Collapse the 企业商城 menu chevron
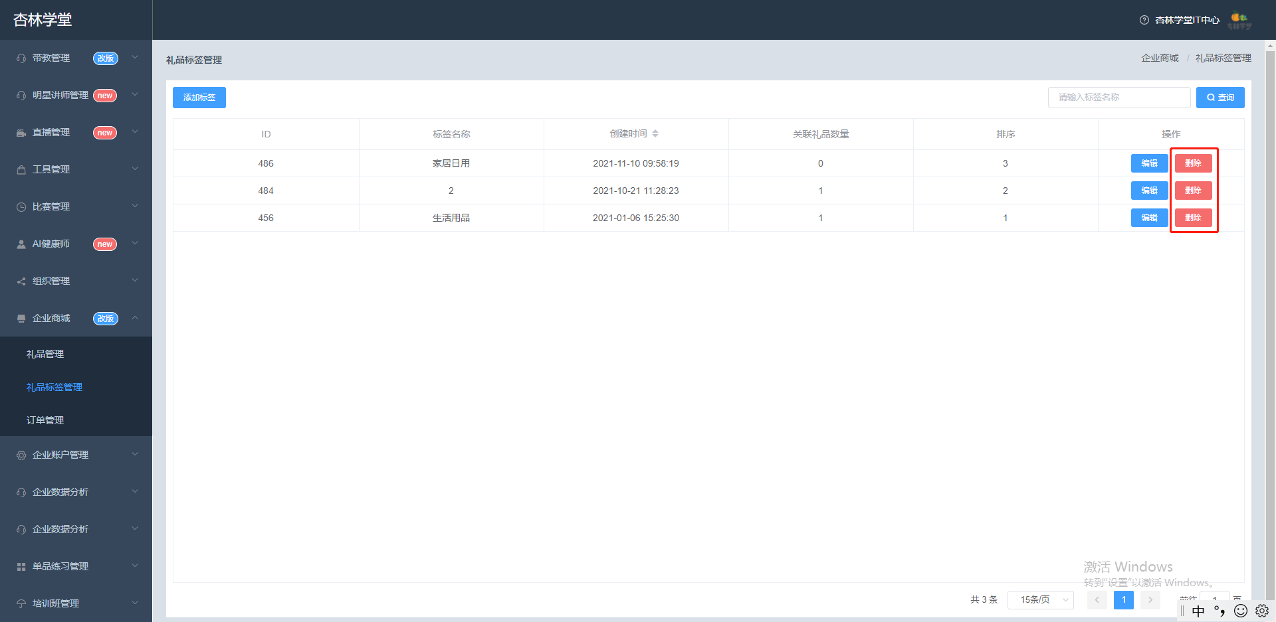 135,318
